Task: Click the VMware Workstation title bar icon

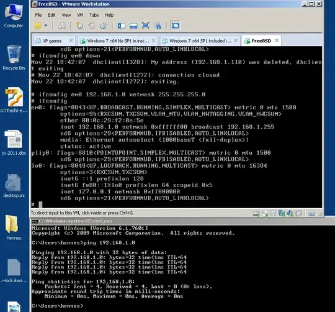Action: [34, 4]
